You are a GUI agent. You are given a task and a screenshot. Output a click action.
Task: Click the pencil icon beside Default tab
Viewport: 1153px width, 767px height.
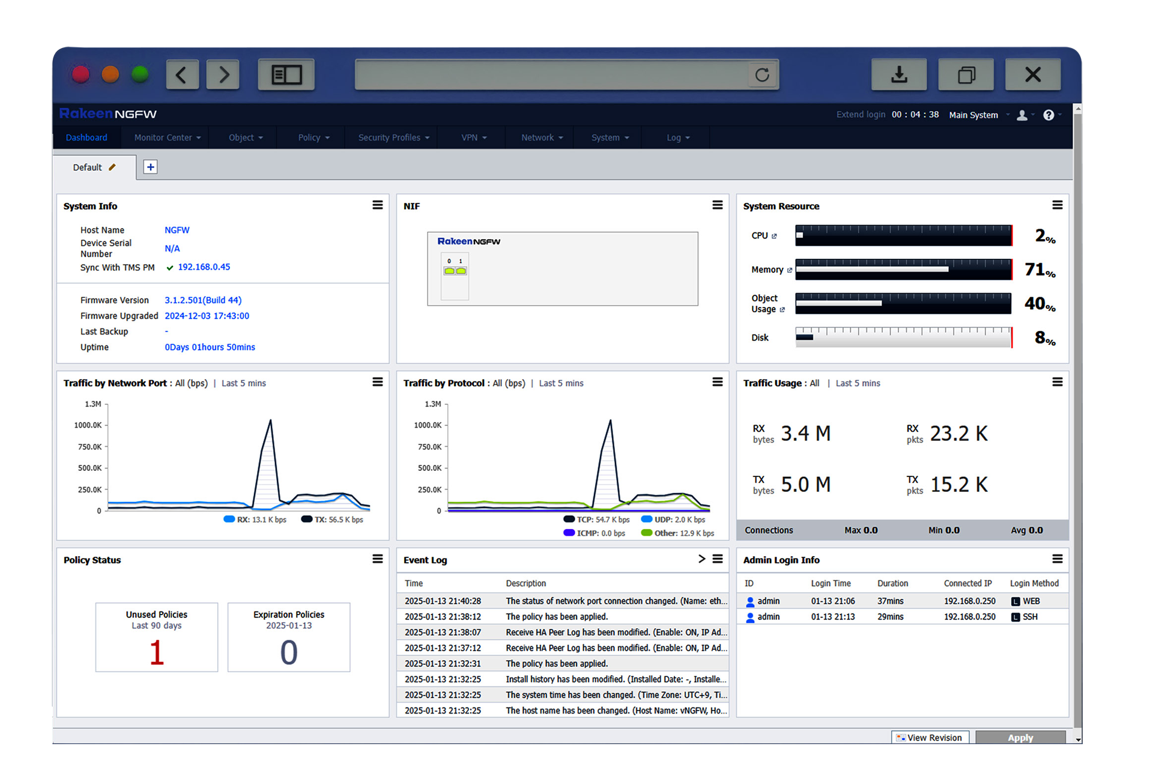tap(112, 167)
